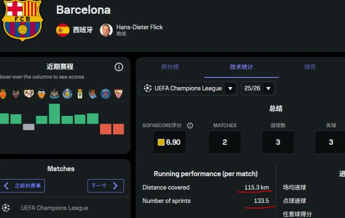Switch to the 积分榜 tab

pyautogui.click(x=170, y=67)
